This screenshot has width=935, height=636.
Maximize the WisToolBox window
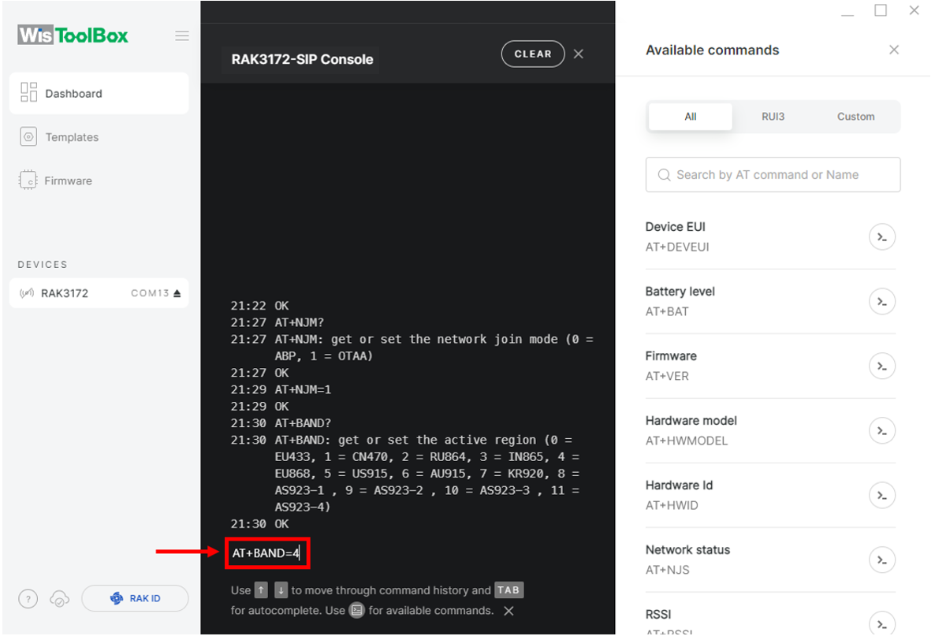click(880, 11)
